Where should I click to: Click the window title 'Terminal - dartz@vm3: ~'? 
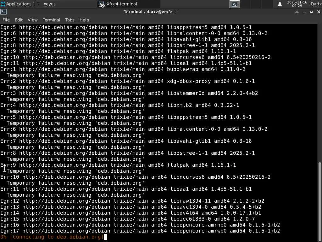click(x=150, y=12)
